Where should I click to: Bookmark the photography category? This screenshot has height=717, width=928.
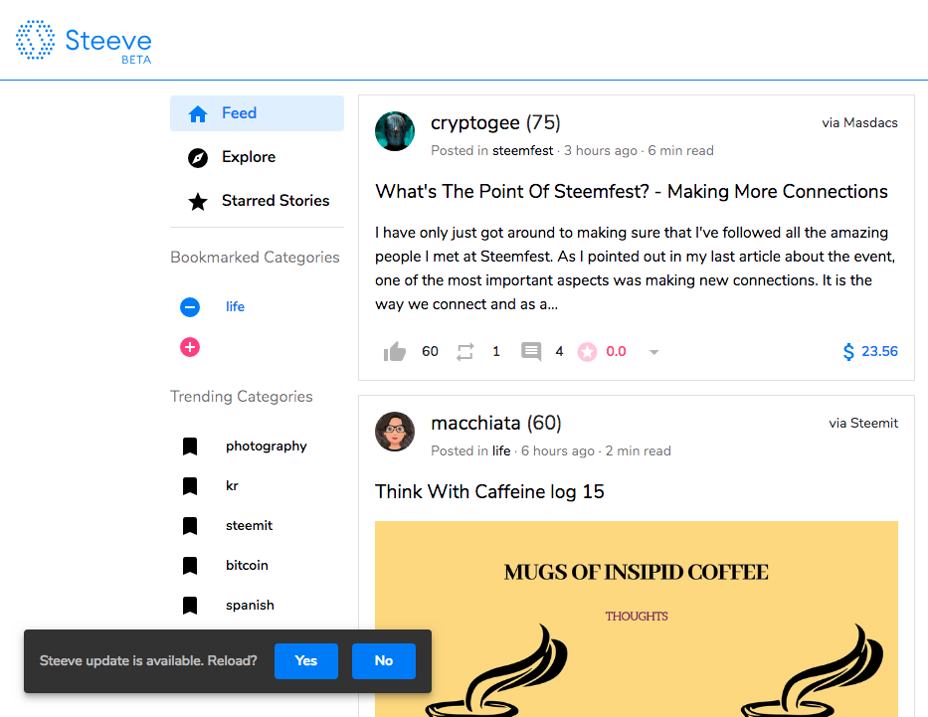click(x=190, y=447)
